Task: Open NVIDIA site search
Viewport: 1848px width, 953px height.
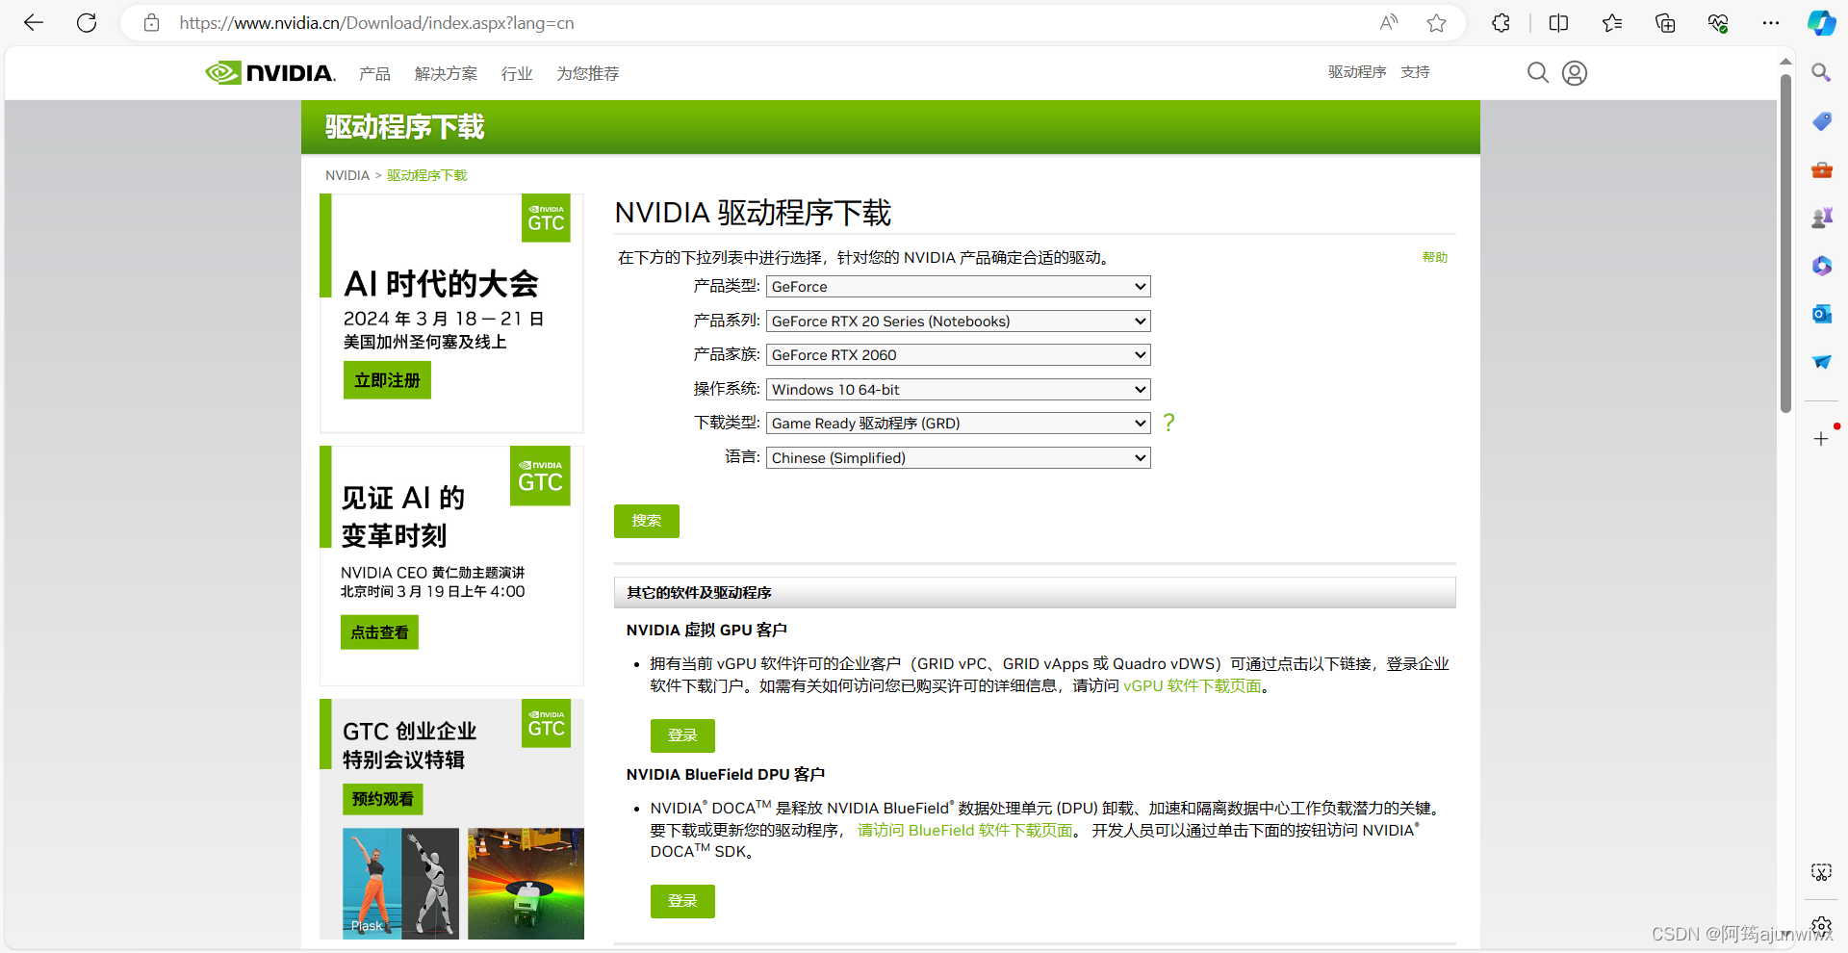Action: pos(1538,73)
